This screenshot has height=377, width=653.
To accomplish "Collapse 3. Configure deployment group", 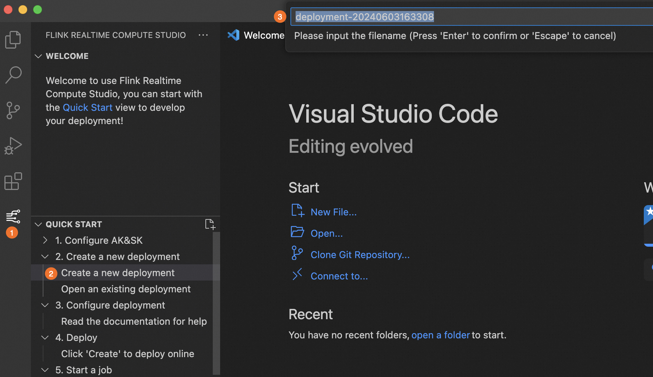I will point(45,305).
